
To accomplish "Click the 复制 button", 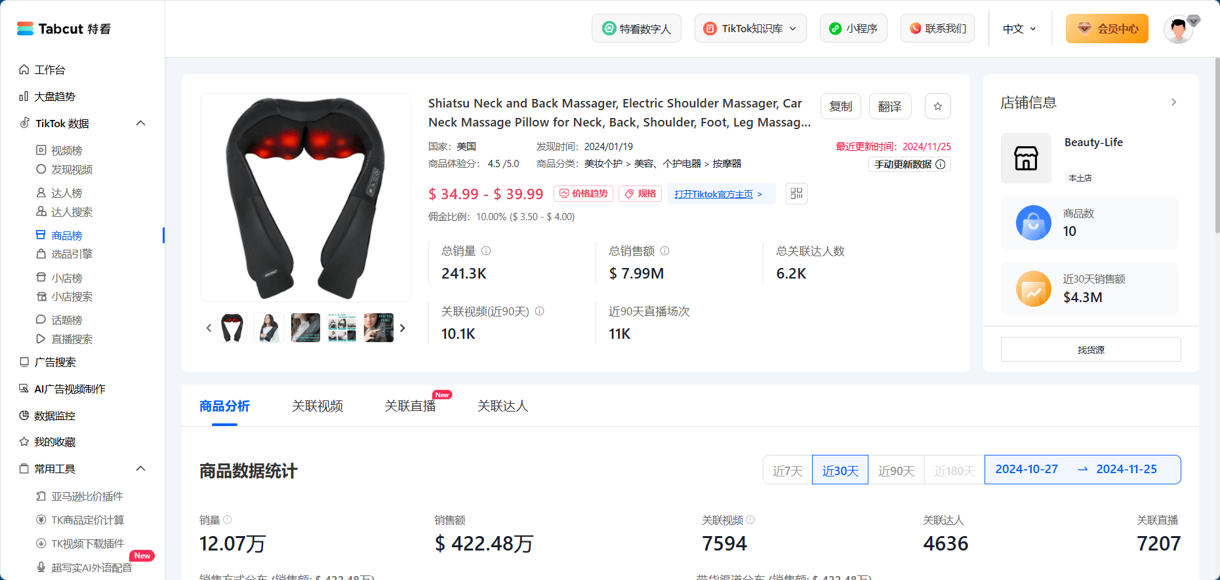I will (841, 106).
